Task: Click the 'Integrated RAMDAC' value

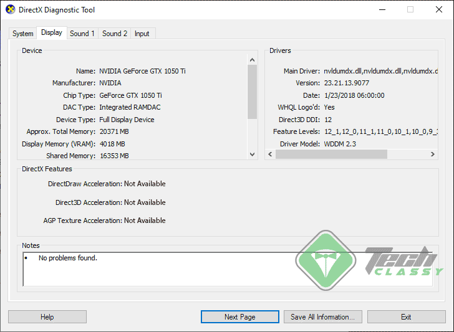Action: tap(130, 107)
